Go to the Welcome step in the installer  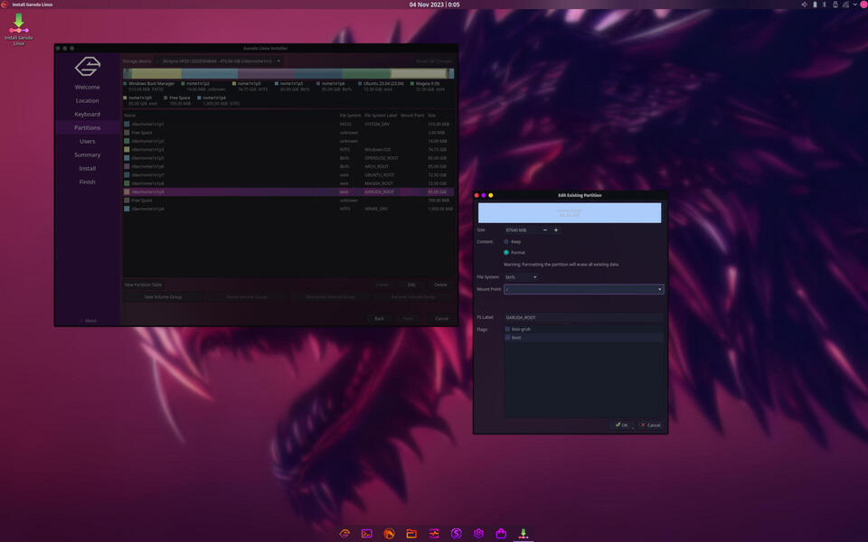88,88
